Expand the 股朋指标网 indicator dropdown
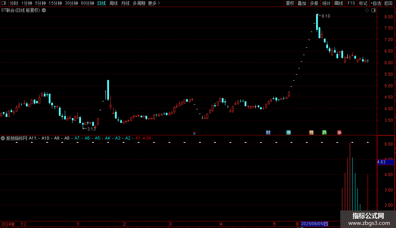 (3, 138)
